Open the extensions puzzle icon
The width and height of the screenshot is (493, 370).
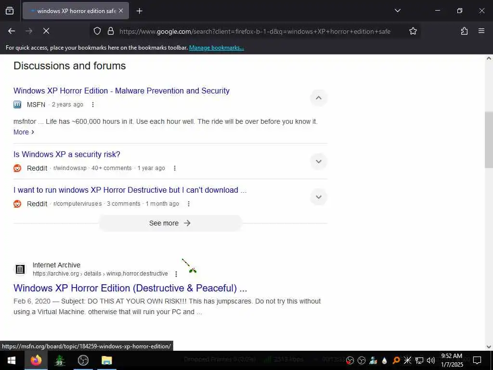464,31
